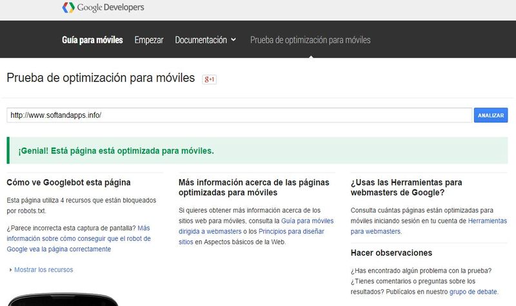Click the '¿Usas las Herramientas para webmasters' heading

point(406,187)
